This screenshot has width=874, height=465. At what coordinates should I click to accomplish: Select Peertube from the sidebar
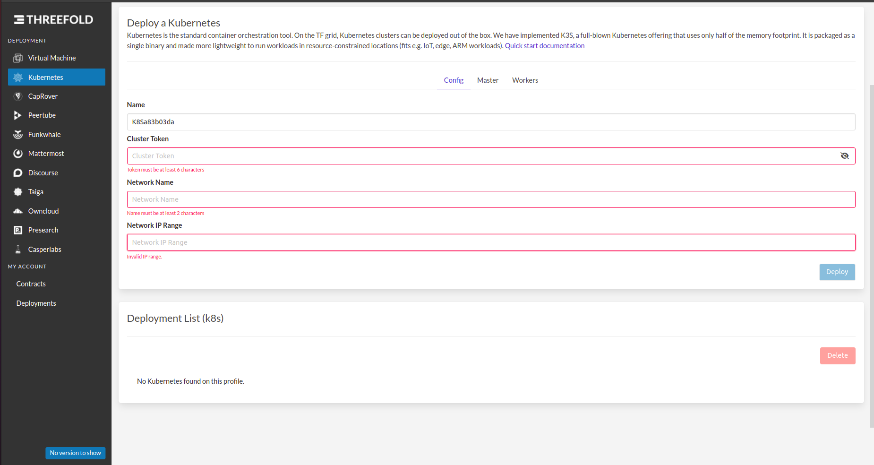(42, 115)
